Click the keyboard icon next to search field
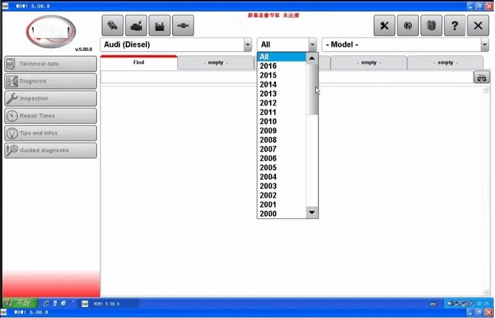Image resolution: width=495 pixels, height=318 pixels. click(481, 77)
